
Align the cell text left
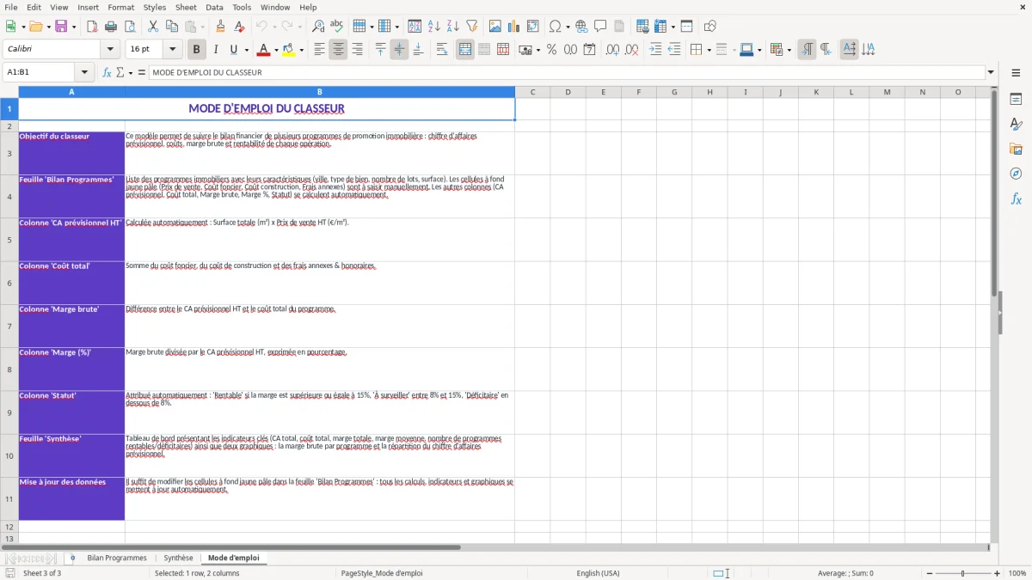(319, 50)
